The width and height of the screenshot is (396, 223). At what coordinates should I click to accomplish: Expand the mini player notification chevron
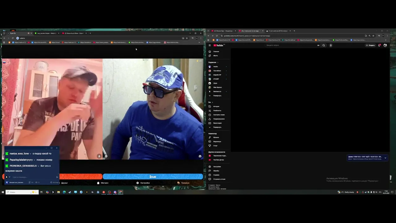click(x=385, y=158)
